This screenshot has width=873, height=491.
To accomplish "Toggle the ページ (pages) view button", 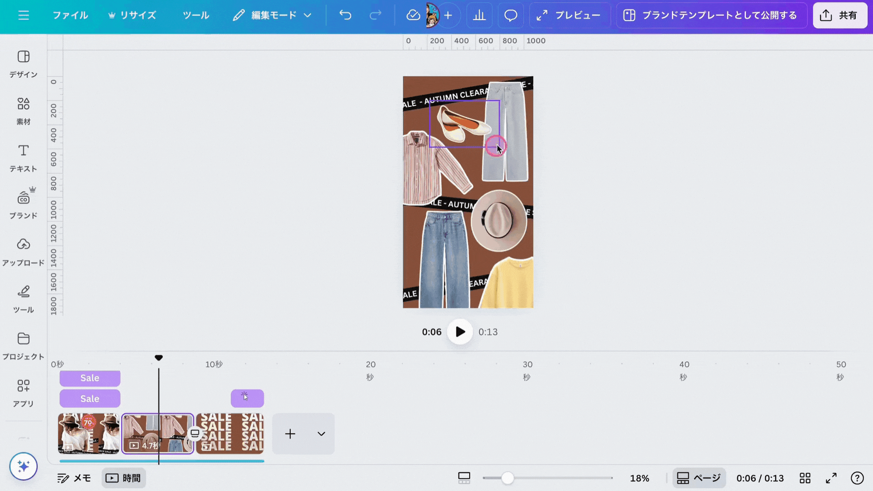I will pos(699,478).
